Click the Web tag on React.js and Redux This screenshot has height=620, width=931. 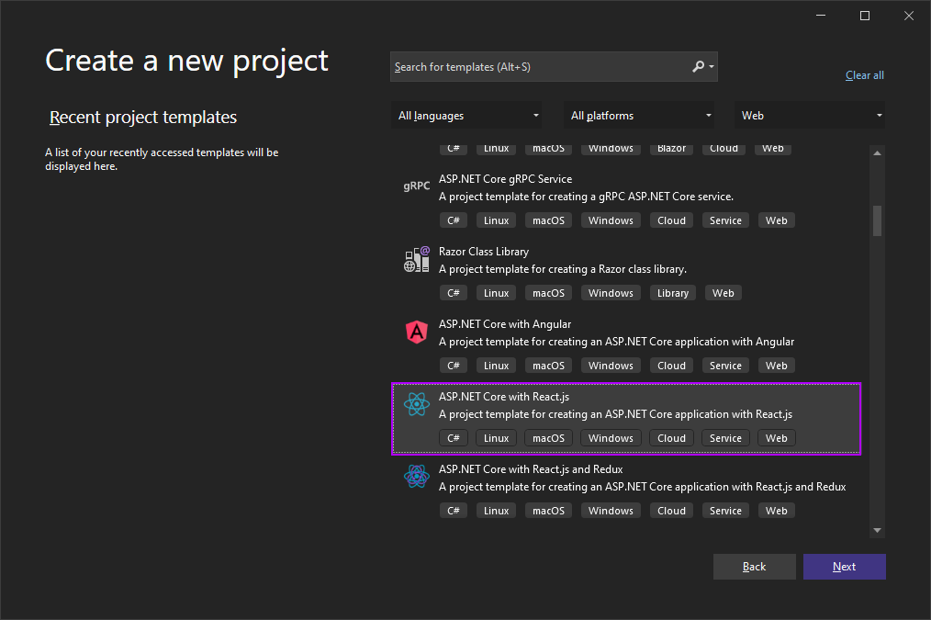point(776,510)
